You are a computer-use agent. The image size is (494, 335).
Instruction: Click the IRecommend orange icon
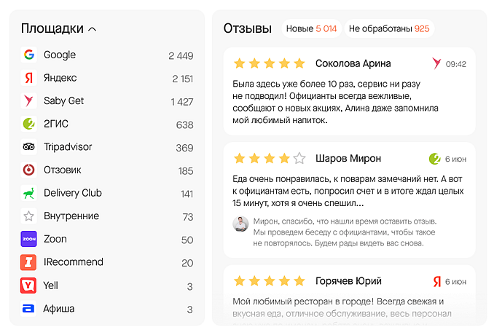(x=29, y=262)
